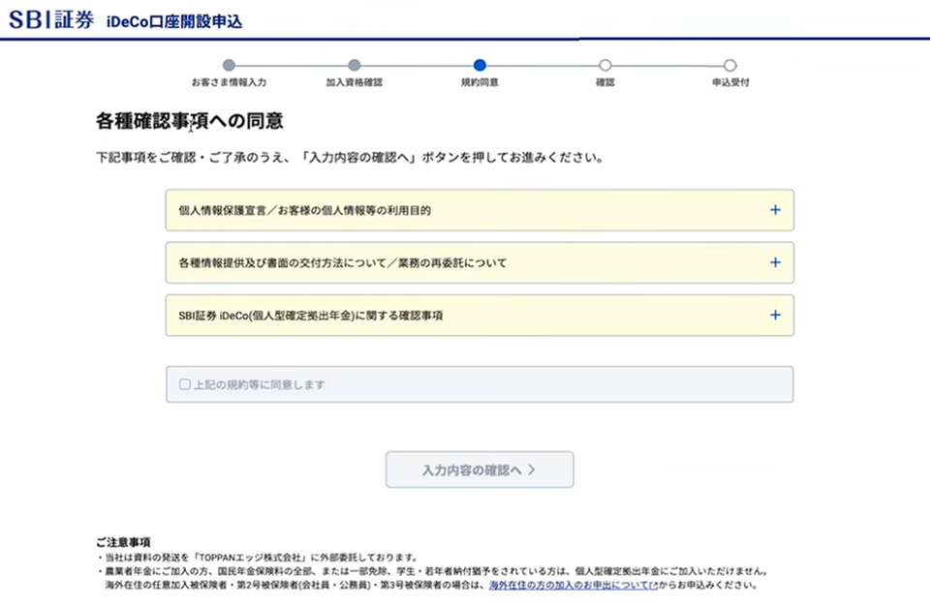The image size is (932, 606).
Task: Select the お客さま情報入力 step circle
Action: [x=229, y=66]
